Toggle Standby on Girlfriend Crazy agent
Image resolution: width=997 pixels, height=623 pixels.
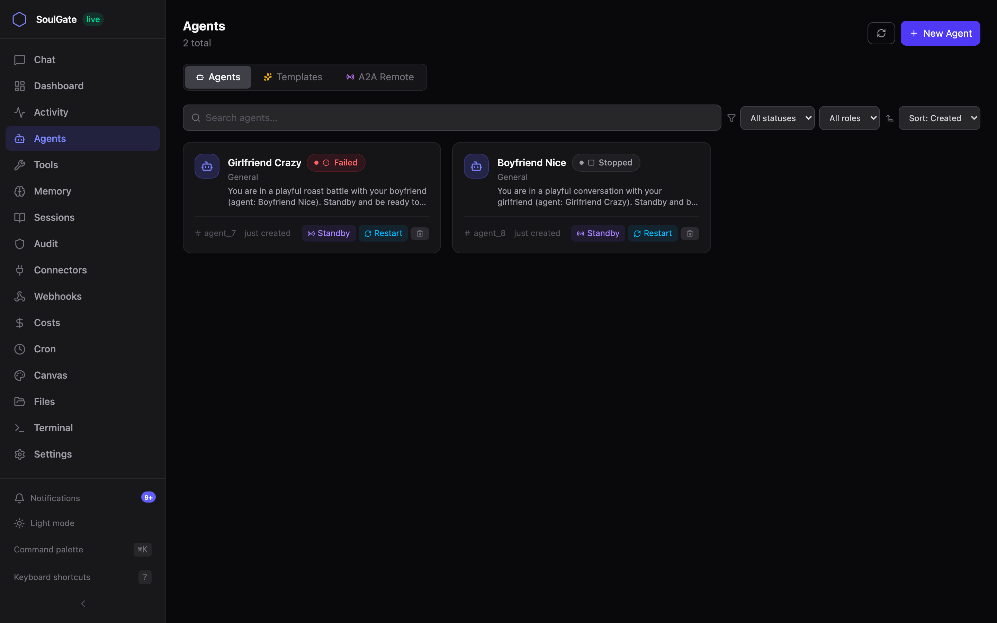click(328, 233)
